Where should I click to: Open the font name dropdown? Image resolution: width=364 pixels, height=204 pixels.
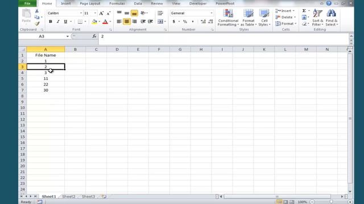pyautogui.click(x=81, y=13)
